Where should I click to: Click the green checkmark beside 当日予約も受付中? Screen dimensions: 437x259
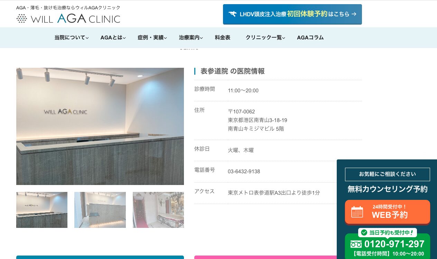coord(364,232)
